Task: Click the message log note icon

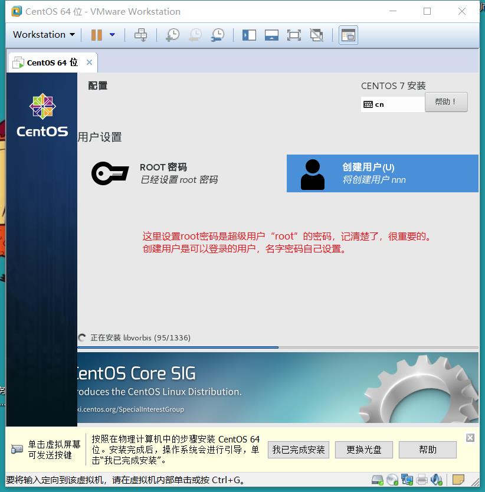Action: 458,480
